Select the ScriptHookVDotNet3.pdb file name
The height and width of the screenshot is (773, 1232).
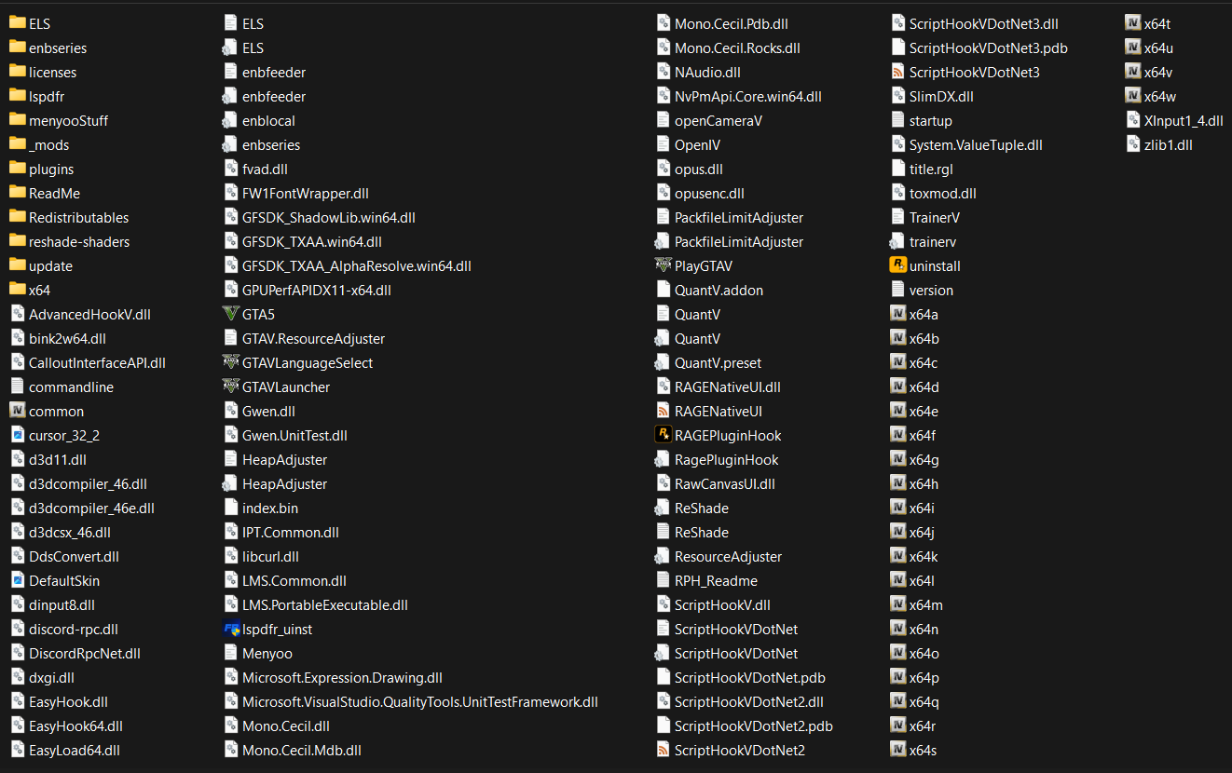click(x=989, y=47)
